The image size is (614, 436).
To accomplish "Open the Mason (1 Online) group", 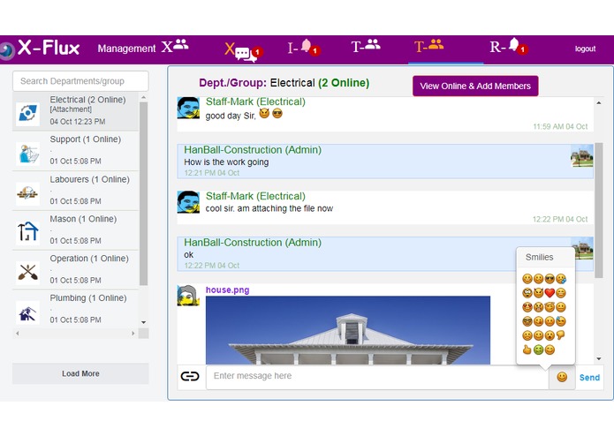I will [x=76, y=230].
